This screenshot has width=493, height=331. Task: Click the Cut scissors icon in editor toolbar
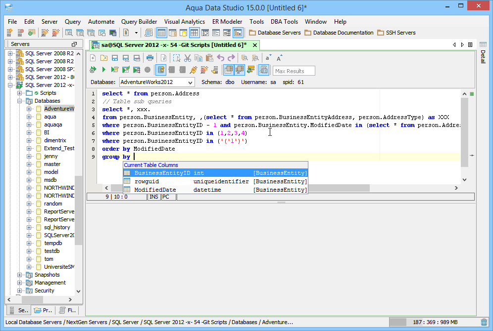pos(188,58)
